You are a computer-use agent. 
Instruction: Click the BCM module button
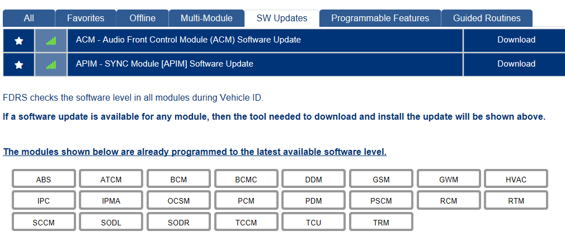pos(178,179)
